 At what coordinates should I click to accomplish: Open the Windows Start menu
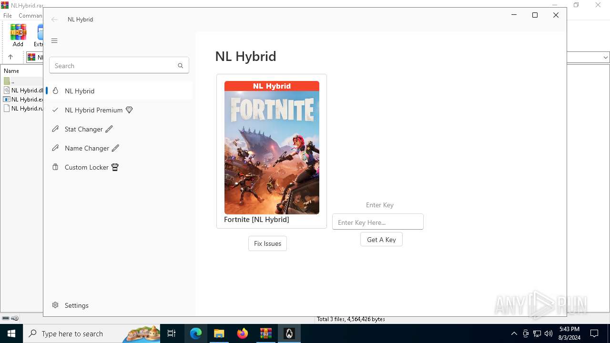(11, 333)
